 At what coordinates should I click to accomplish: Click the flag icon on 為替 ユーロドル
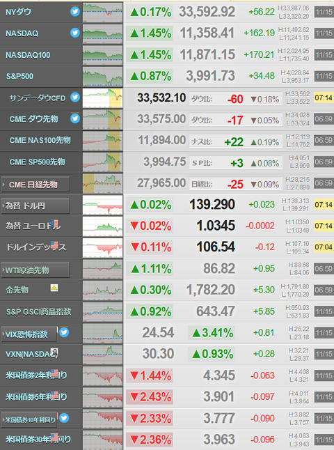[x=54, y=224]
